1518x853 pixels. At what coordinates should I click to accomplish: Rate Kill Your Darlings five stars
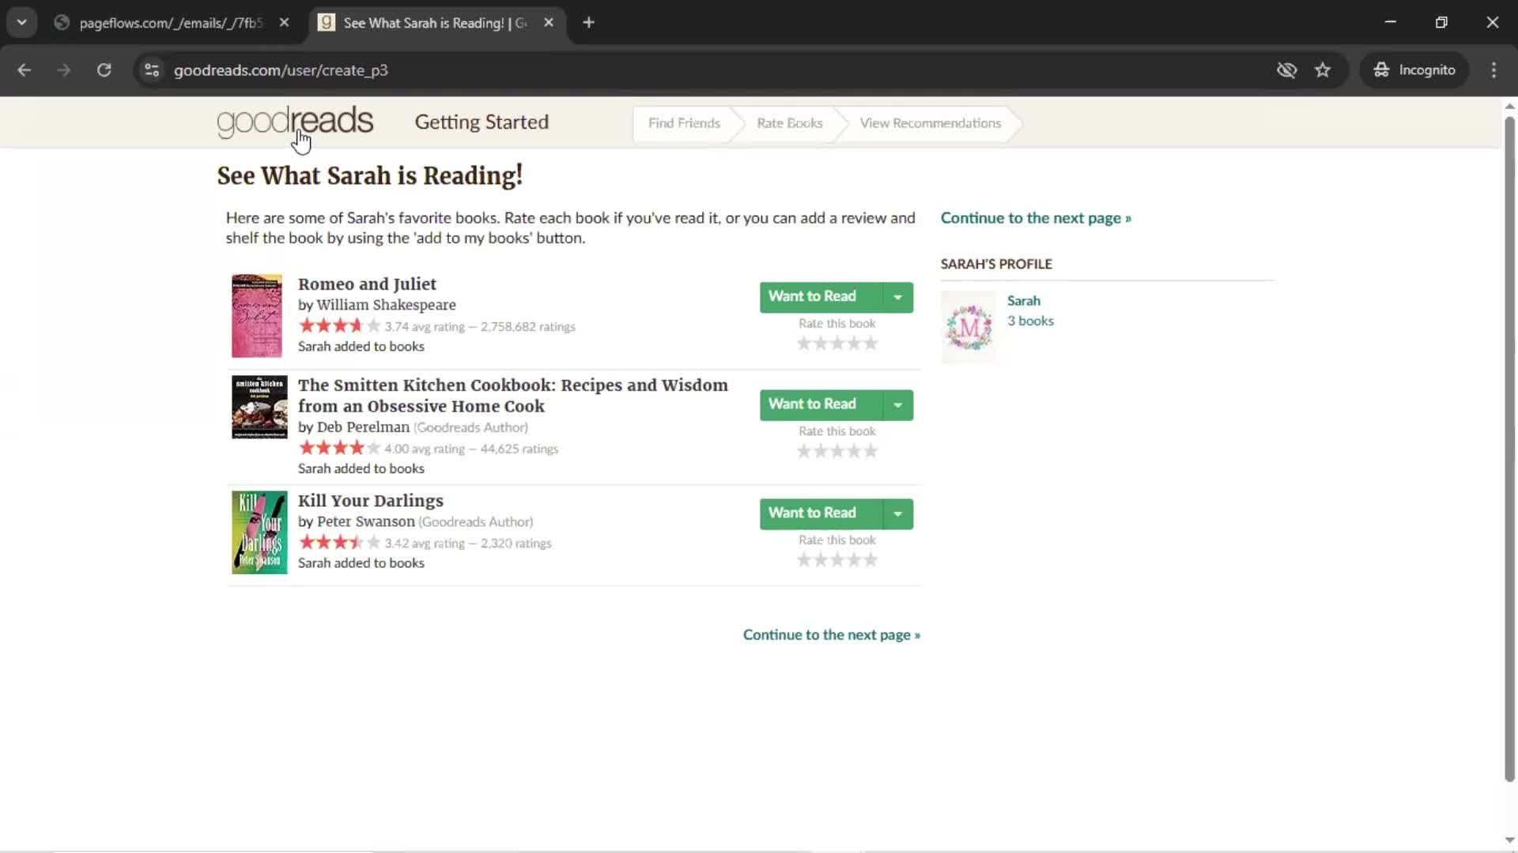(x=870, y=560)
